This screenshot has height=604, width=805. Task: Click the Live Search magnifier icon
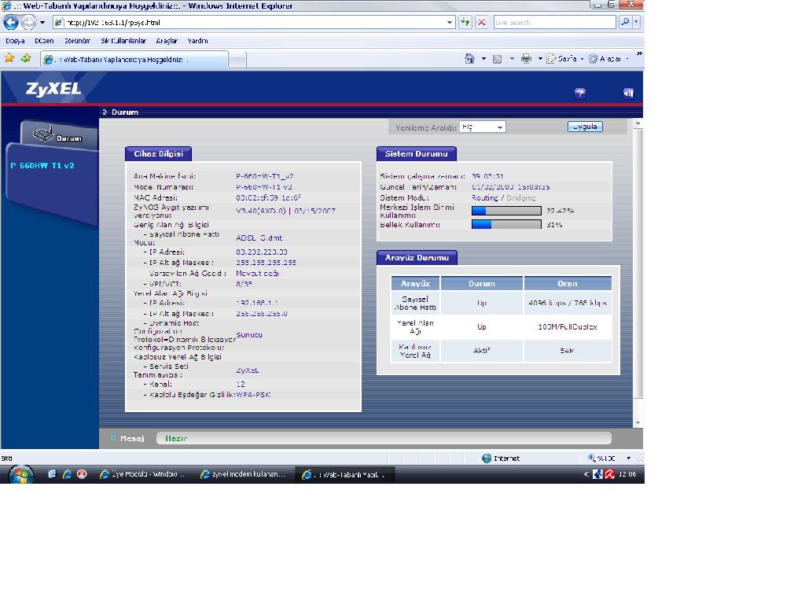625,22
